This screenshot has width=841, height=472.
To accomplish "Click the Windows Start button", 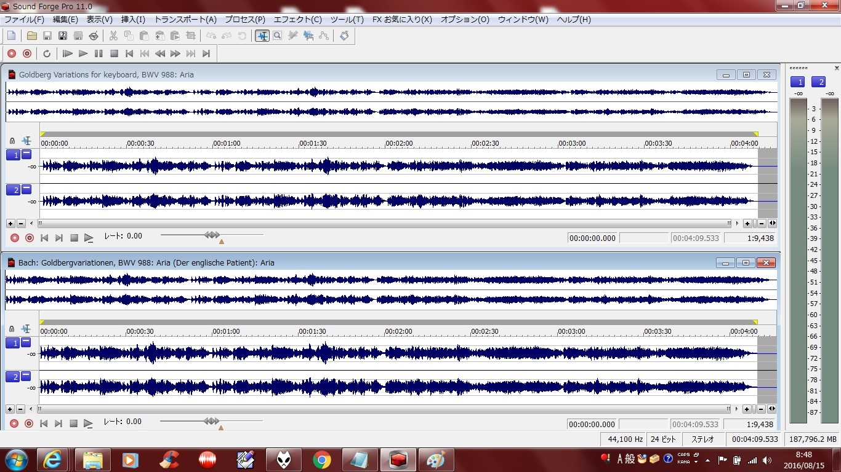I will click(x=16, y=460).
